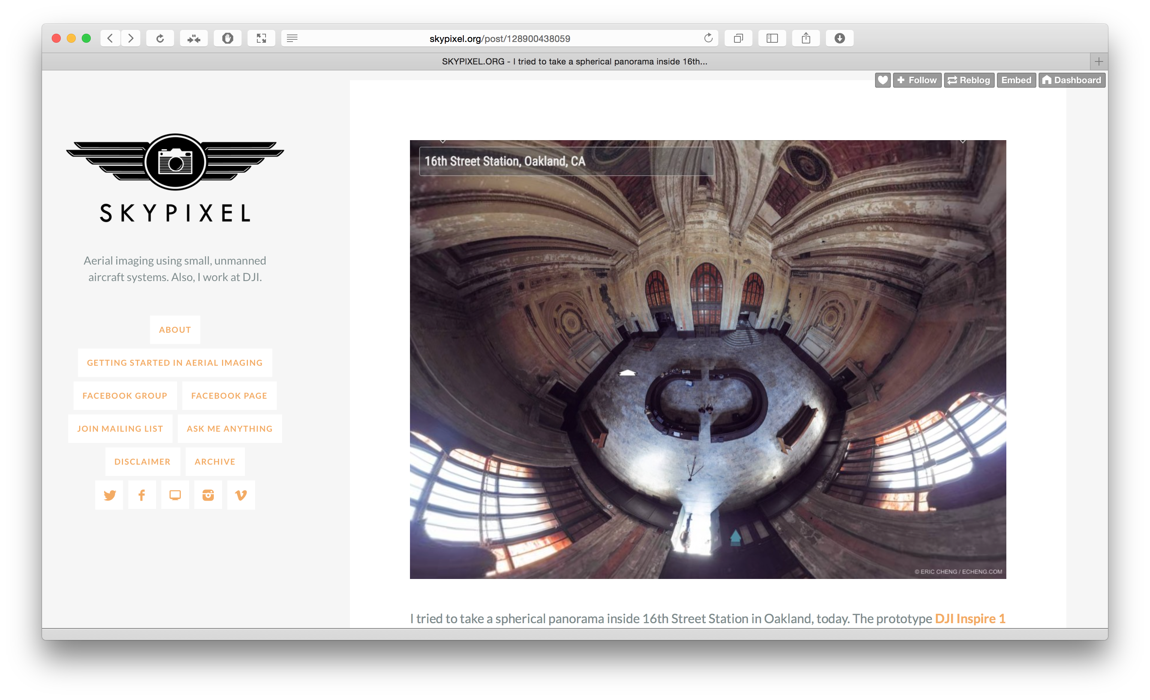Toggle the Safari sidebar

(772, 38)
